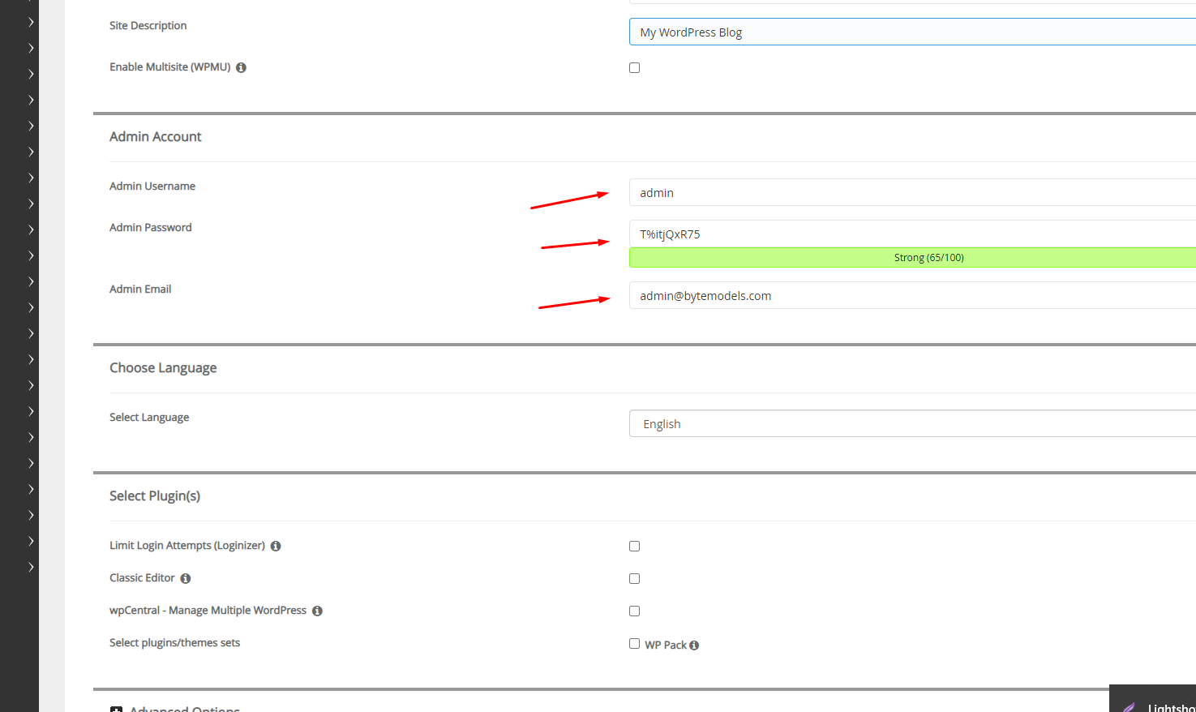Check the Limit Login Attempts (Loginizer) box
Viewport: 1196px width, 712px height.
(634, 547)
